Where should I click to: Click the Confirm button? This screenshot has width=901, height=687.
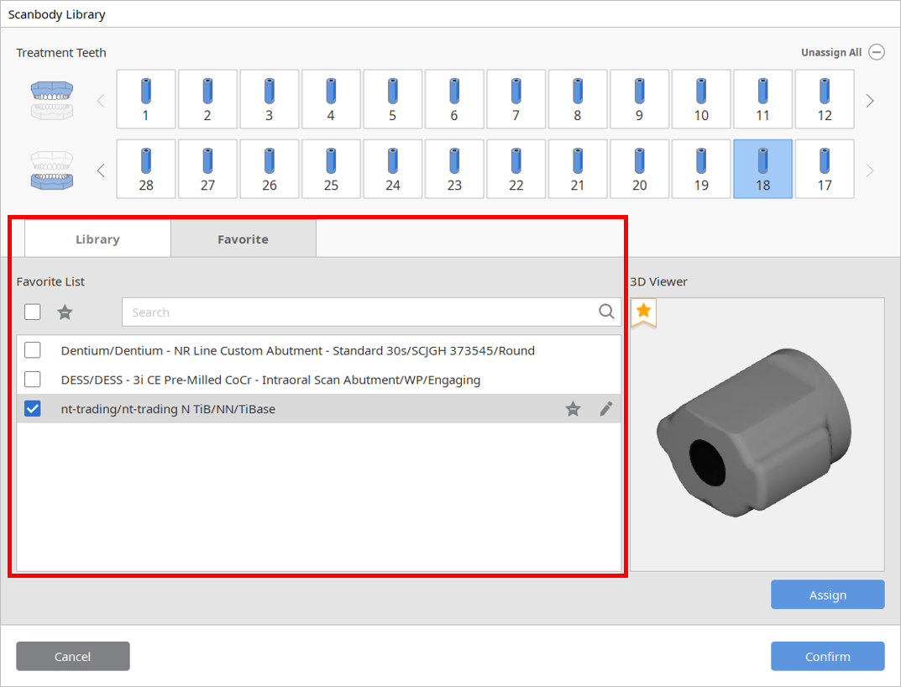coord(827,656)
